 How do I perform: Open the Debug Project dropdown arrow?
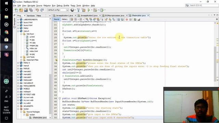(x=98, y=10)
